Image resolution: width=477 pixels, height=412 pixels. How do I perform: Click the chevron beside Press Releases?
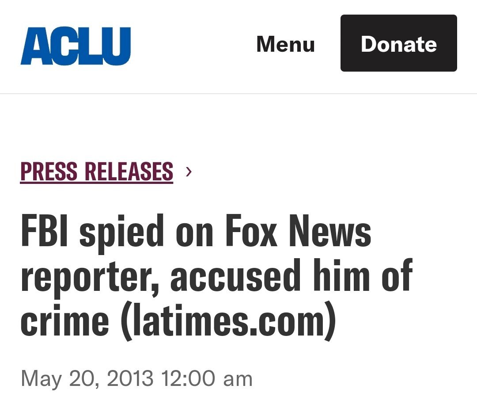coord(189,171)
